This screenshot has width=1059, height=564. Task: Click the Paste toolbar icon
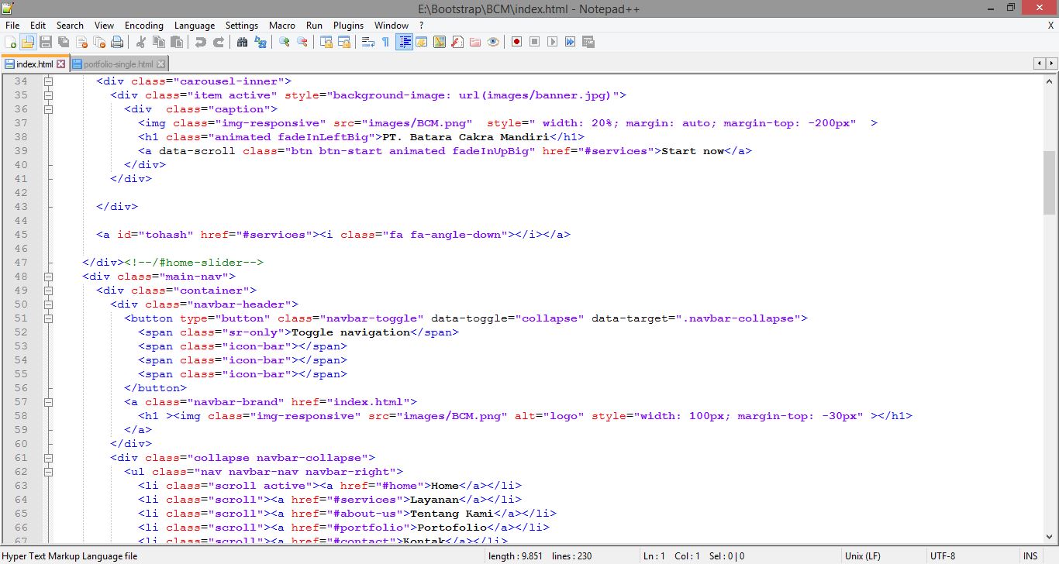click(x=177, y=42)
